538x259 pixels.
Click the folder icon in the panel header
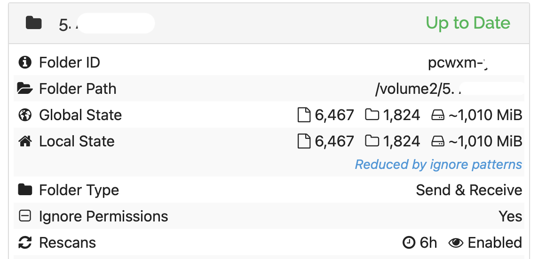pyautogui.click(x=34, y=23)
